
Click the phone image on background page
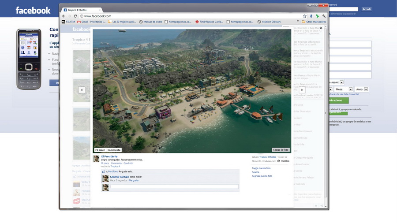tap(29, 59)
